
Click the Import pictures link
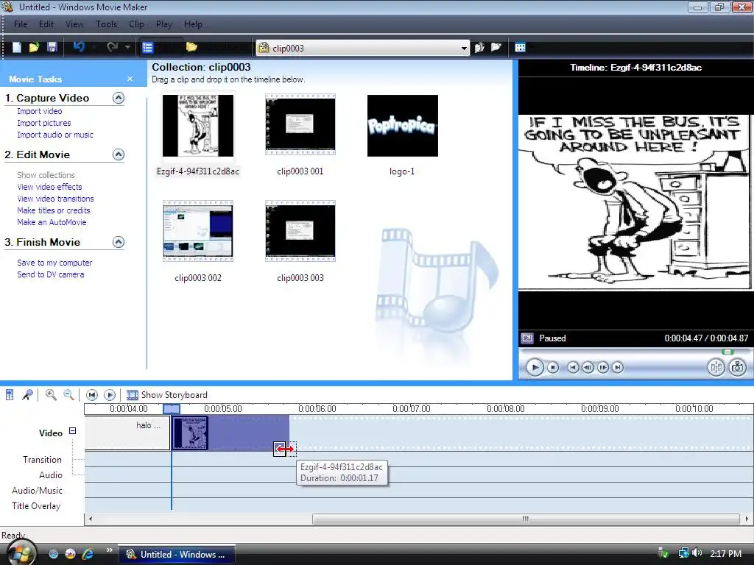tap(43, 123)
